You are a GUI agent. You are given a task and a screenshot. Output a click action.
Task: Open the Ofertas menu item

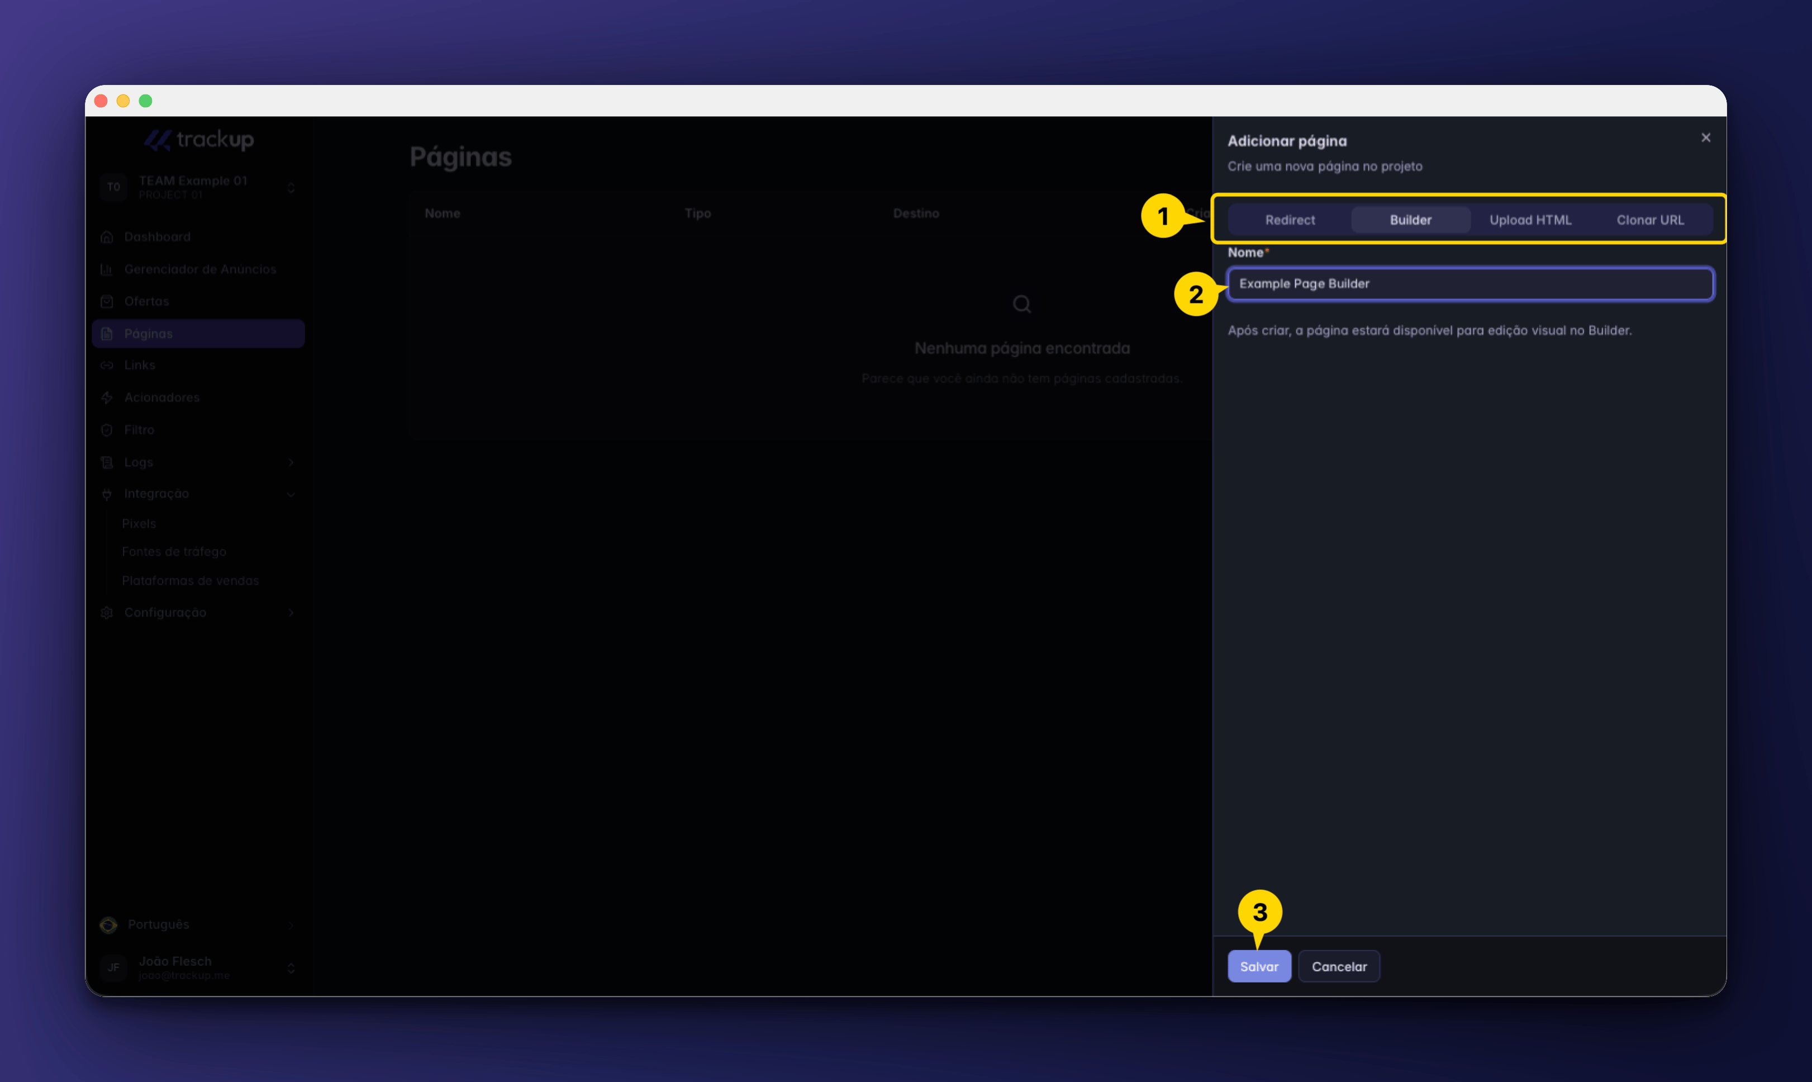click(x=198, y=301)
